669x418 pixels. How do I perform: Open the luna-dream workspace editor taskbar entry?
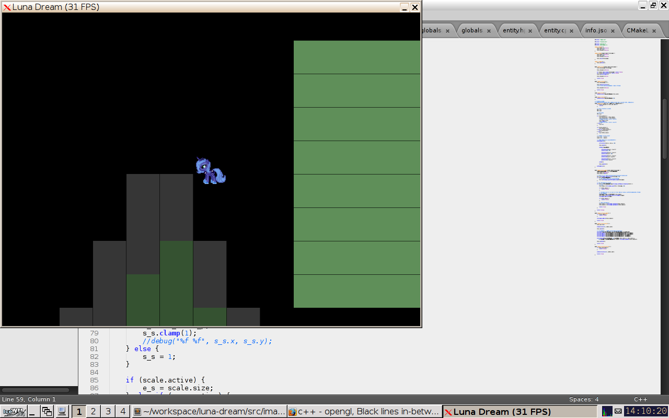point(209,412)
